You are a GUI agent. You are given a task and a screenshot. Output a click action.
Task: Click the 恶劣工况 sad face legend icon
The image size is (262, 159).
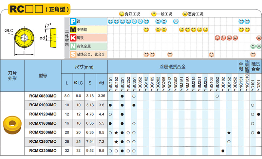185,14
